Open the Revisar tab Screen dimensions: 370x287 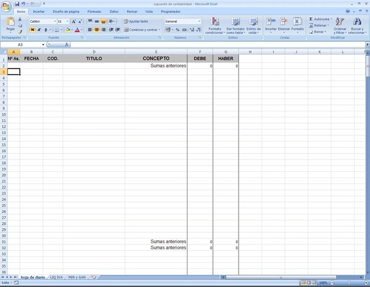pyautogui.click(x=132, y=12)
